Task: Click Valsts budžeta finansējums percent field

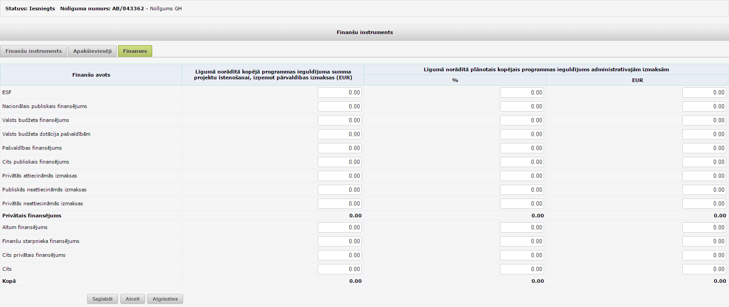Action: pyautogui.click(x=522, y=120)
